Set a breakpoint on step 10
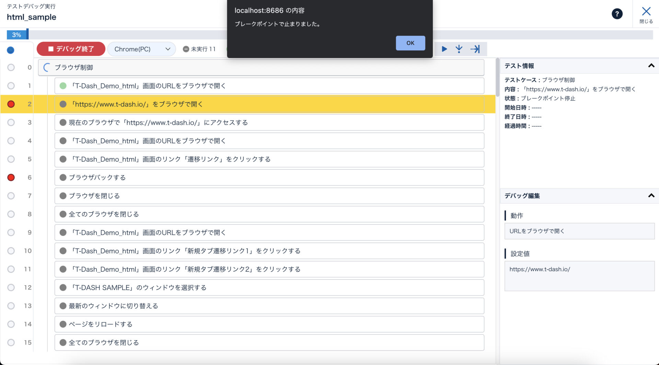The width and height of the screenshot is (659, 365). click(x=11, y=251)
